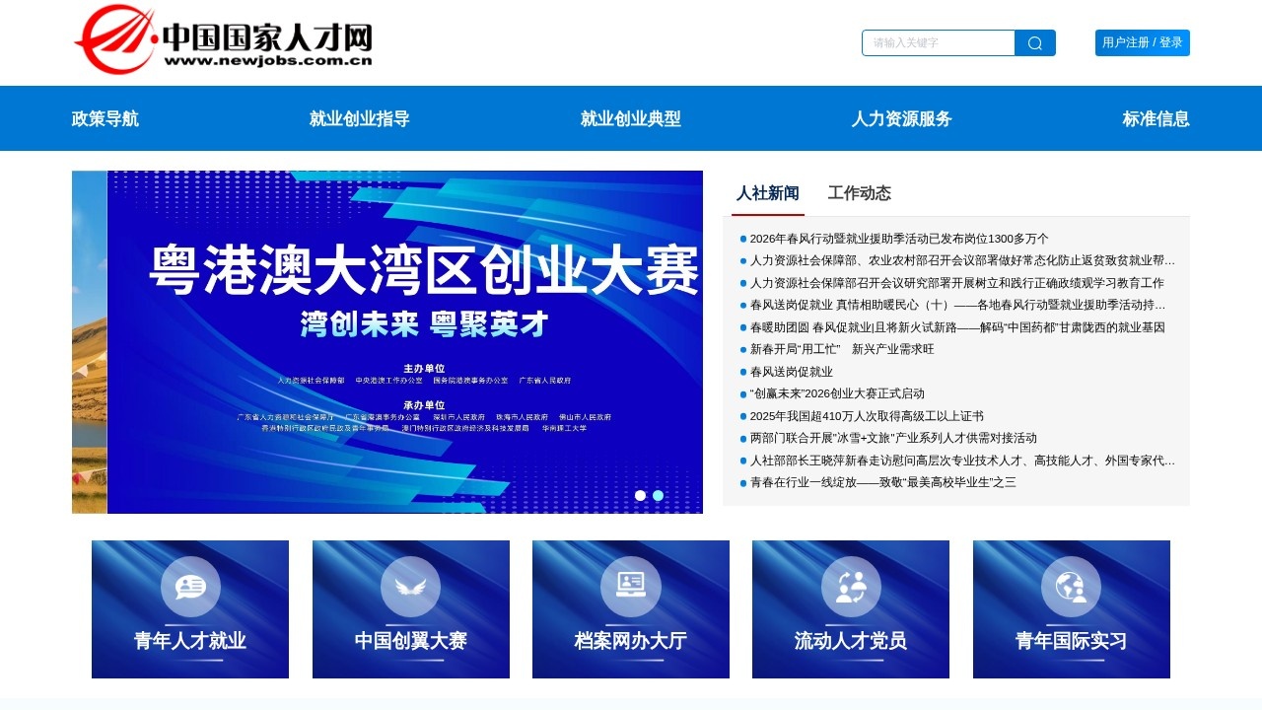Switch to the 工作动态 tab

[860, 193]
